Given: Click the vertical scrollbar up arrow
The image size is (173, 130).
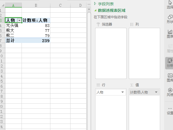Looking at the screenshot, I should coord(89,9).
